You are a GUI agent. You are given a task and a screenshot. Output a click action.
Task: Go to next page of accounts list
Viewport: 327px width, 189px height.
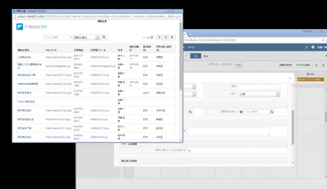pyautogui.click(x=172, y=37)
